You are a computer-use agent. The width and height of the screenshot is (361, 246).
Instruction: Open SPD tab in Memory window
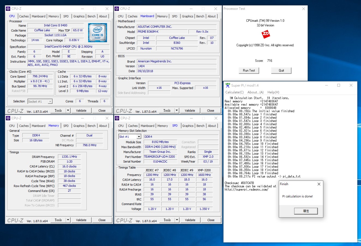66,126
